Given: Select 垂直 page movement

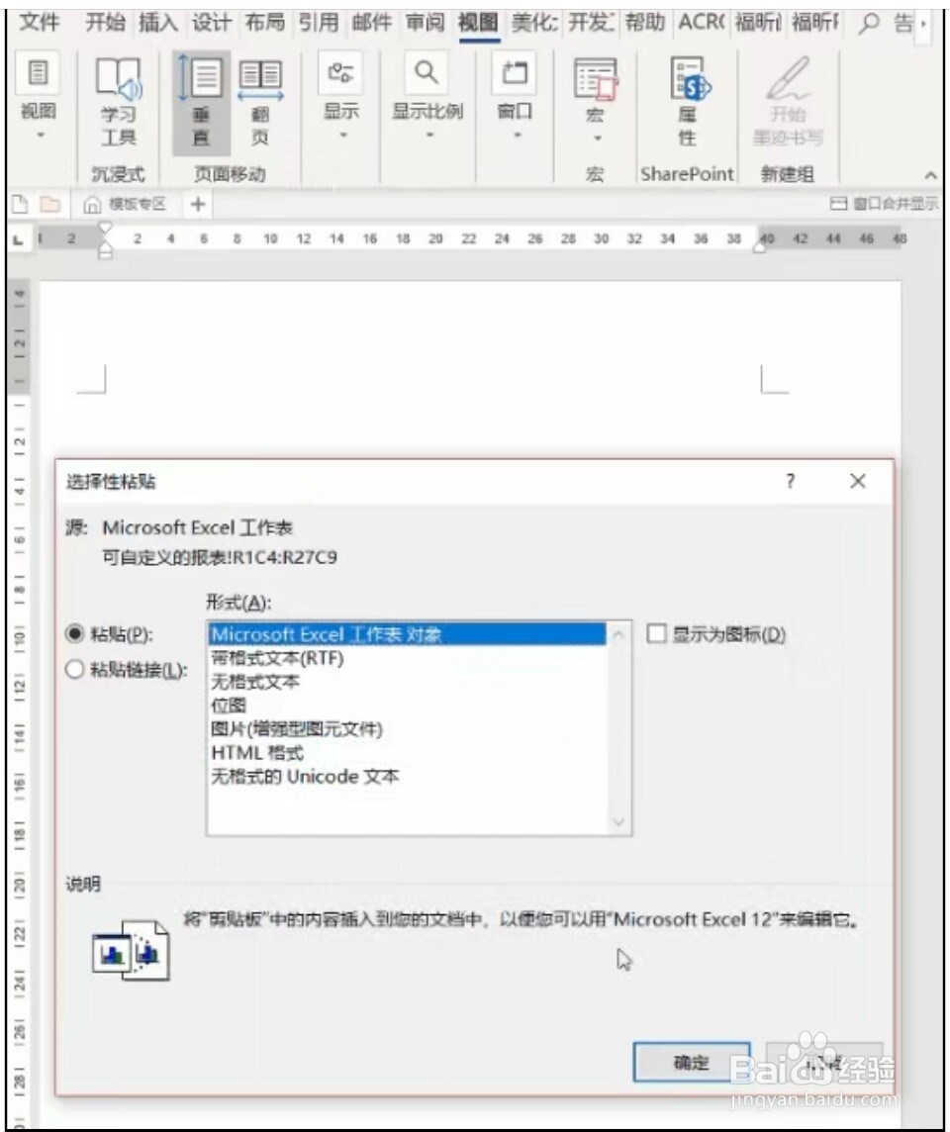Looking at the screenshot, I should point(201,102).
